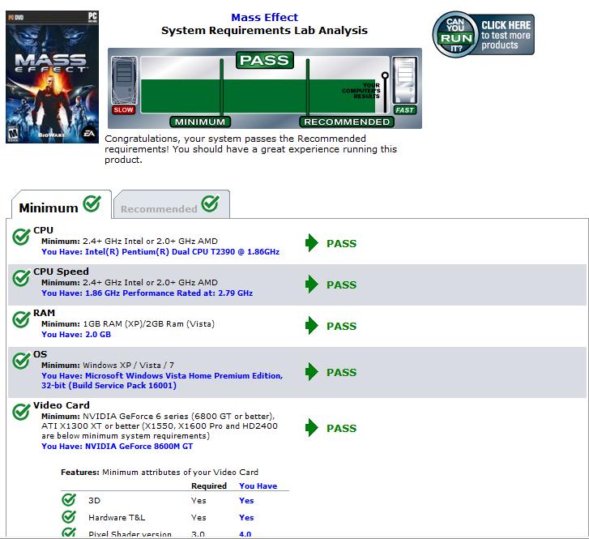Click the fast computer tower icon
Screen dimensions: 589x539
[x=404, y=80]
